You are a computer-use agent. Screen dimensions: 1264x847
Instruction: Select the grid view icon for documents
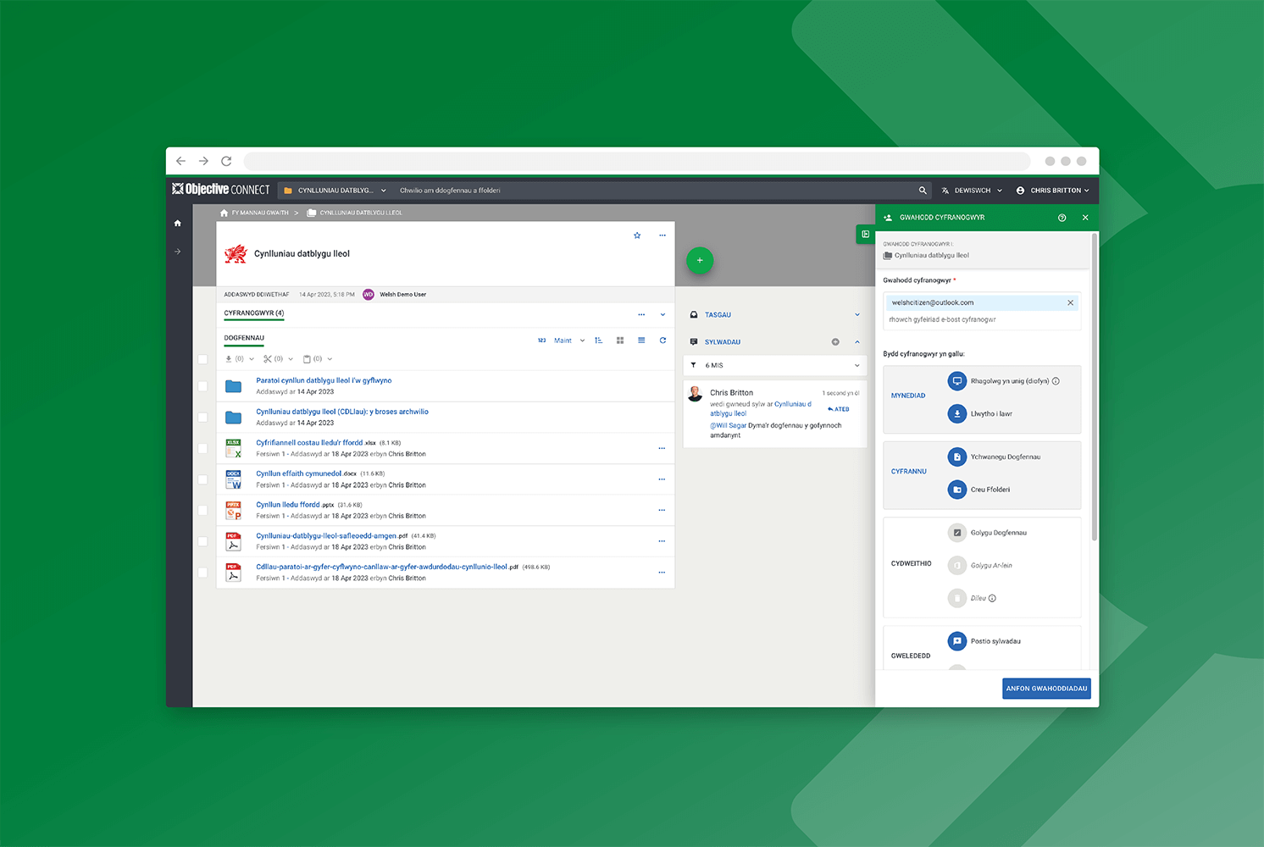click(x=620, y=340)
